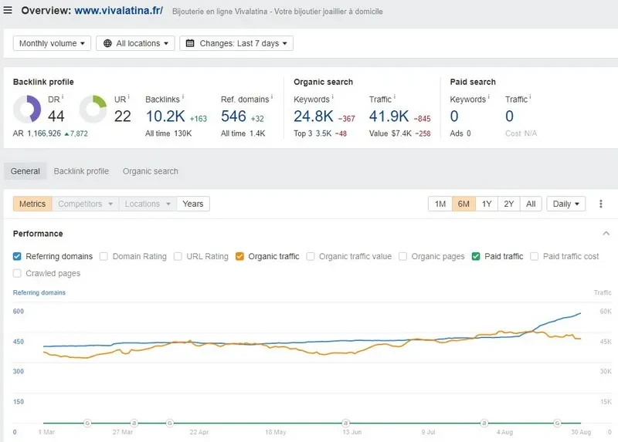Switch to the Organic search tab
The height and width of the screenshot is (442, 618).
[150, 171]
